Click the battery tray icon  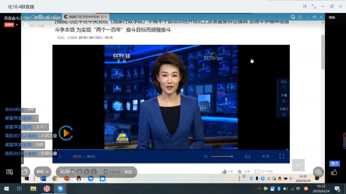pyautogui.click(x=285, y=189)
